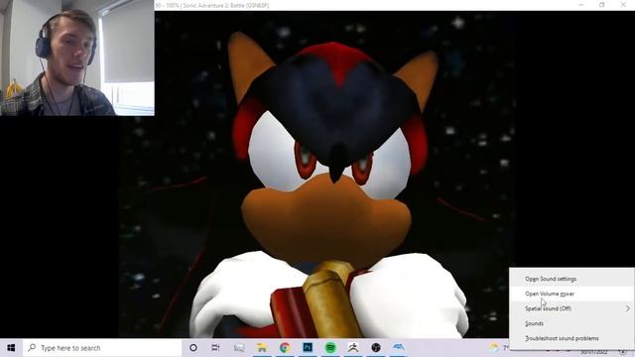Focus the Type here to search box
This screenshot has width=635, height=357.
point(102,348)
